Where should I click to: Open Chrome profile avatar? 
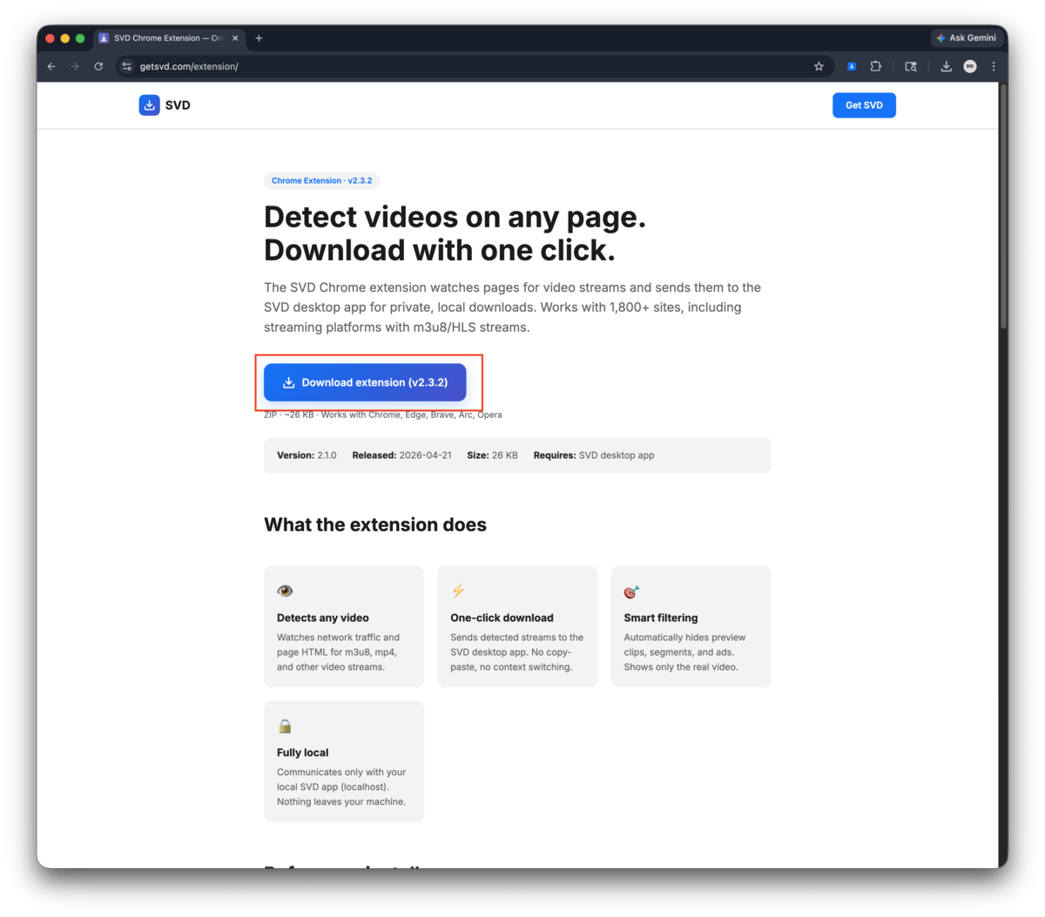pyautogui.click(x=970, y=66)
